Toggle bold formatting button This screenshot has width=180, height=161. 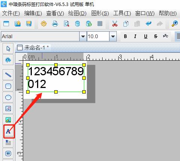pos(125,36)
